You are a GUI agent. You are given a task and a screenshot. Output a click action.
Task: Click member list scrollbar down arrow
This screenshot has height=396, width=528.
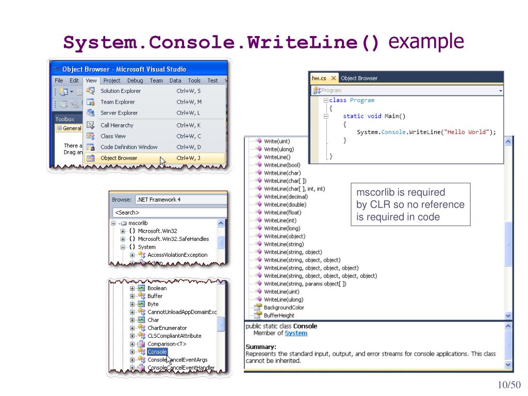pyautogui.click(x=508, y=316)
